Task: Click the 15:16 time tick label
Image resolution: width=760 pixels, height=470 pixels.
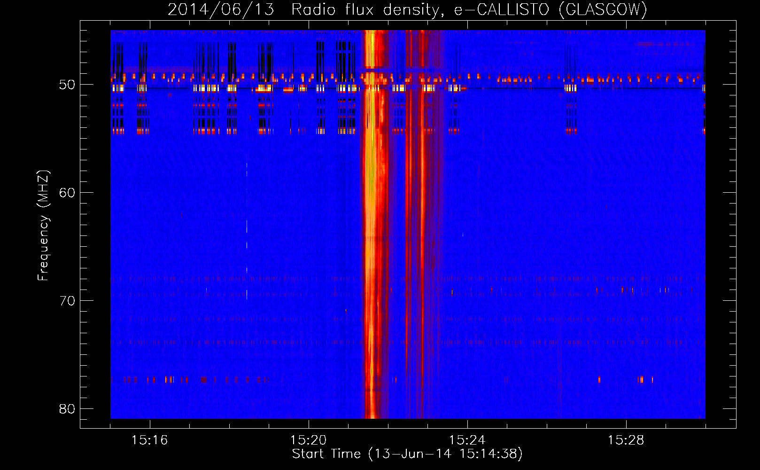Action: [x=149, y=440]
